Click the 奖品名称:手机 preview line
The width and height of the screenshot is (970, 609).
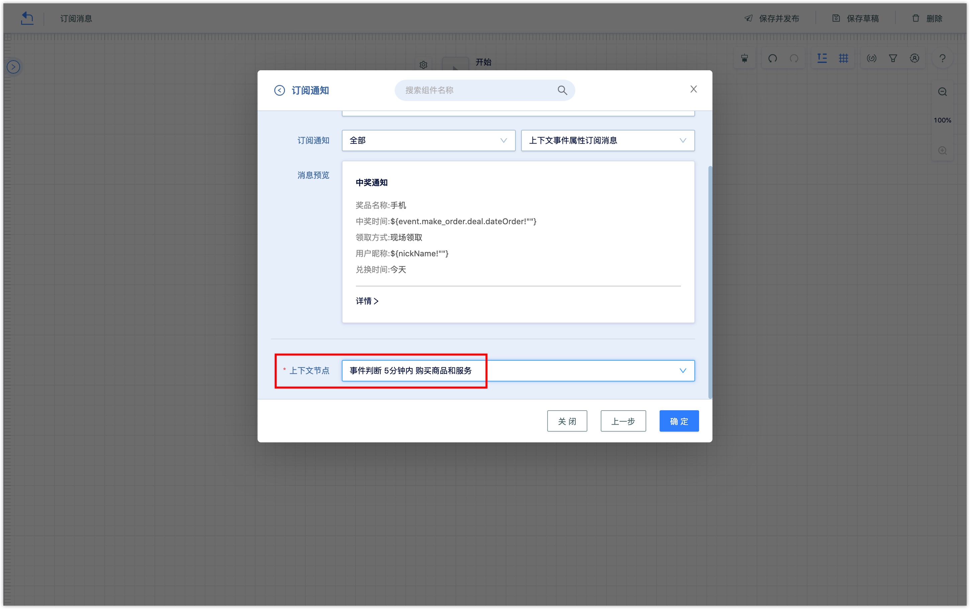pos(381,205)
